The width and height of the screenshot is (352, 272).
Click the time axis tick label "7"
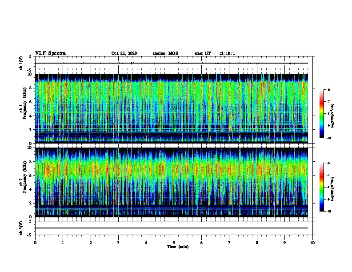tap(229, 243)
